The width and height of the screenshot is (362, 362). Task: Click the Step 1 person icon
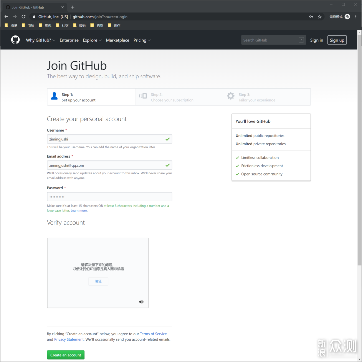54,96
